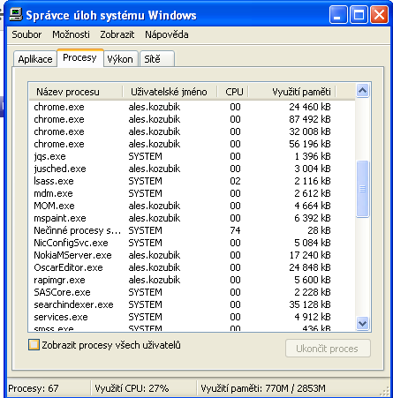Click the 28 kB memory value
Screen dimensions: 393x398
tap(319, 230)
